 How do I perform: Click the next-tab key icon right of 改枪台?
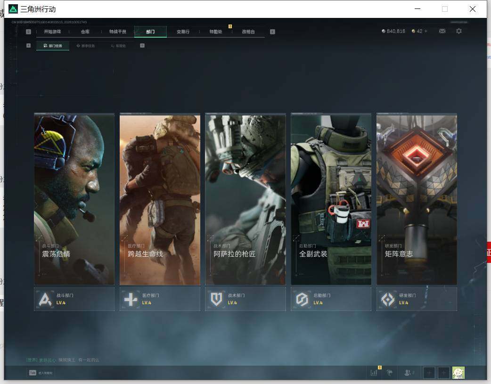272,32
